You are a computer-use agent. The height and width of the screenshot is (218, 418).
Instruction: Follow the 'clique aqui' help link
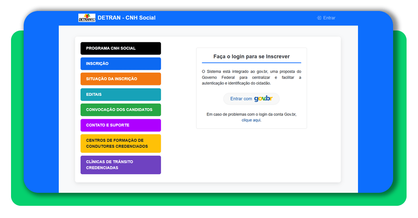(251, 120)
